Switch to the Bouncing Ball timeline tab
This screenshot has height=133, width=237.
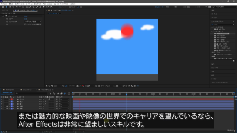10,90
